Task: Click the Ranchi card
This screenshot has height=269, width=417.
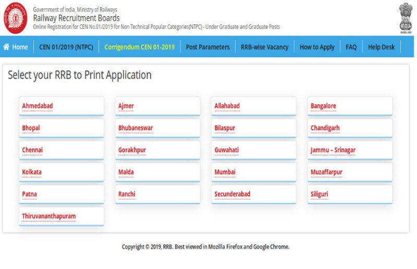Action: tap(158, 194)
